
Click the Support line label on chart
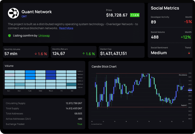[184, 105]
